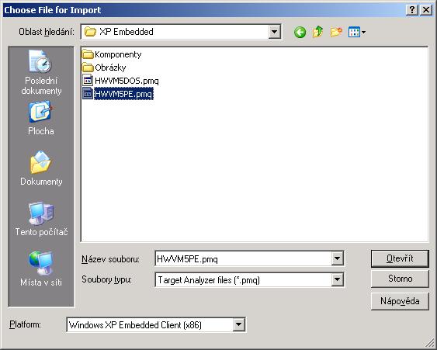The width and height of the screenshot is (437, 350).
Task: Open the Dokumenty places shortcut
Action: (41, 168)
